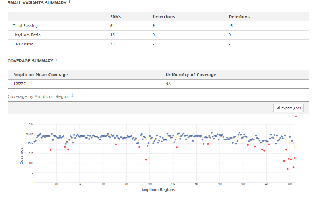Click the info icon beside Small Variants Summary

click(x=70, y=2)
